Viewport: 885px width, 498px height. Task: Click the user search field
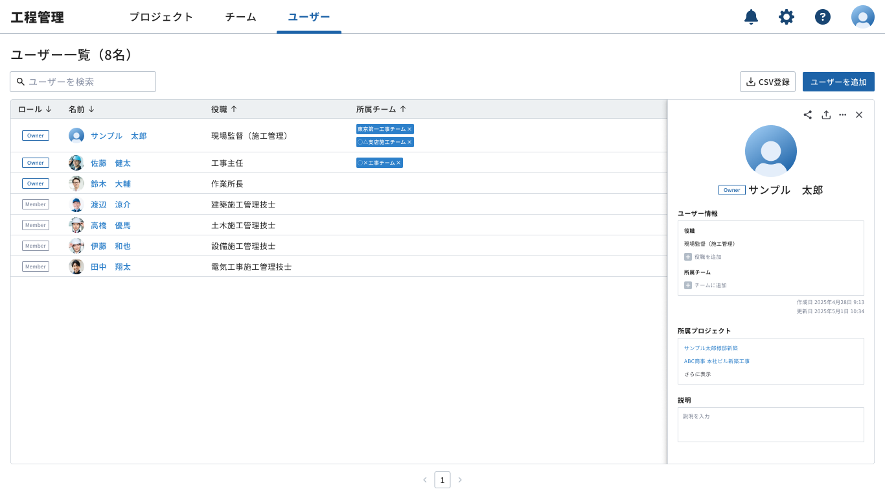click(x=82, y=82)
